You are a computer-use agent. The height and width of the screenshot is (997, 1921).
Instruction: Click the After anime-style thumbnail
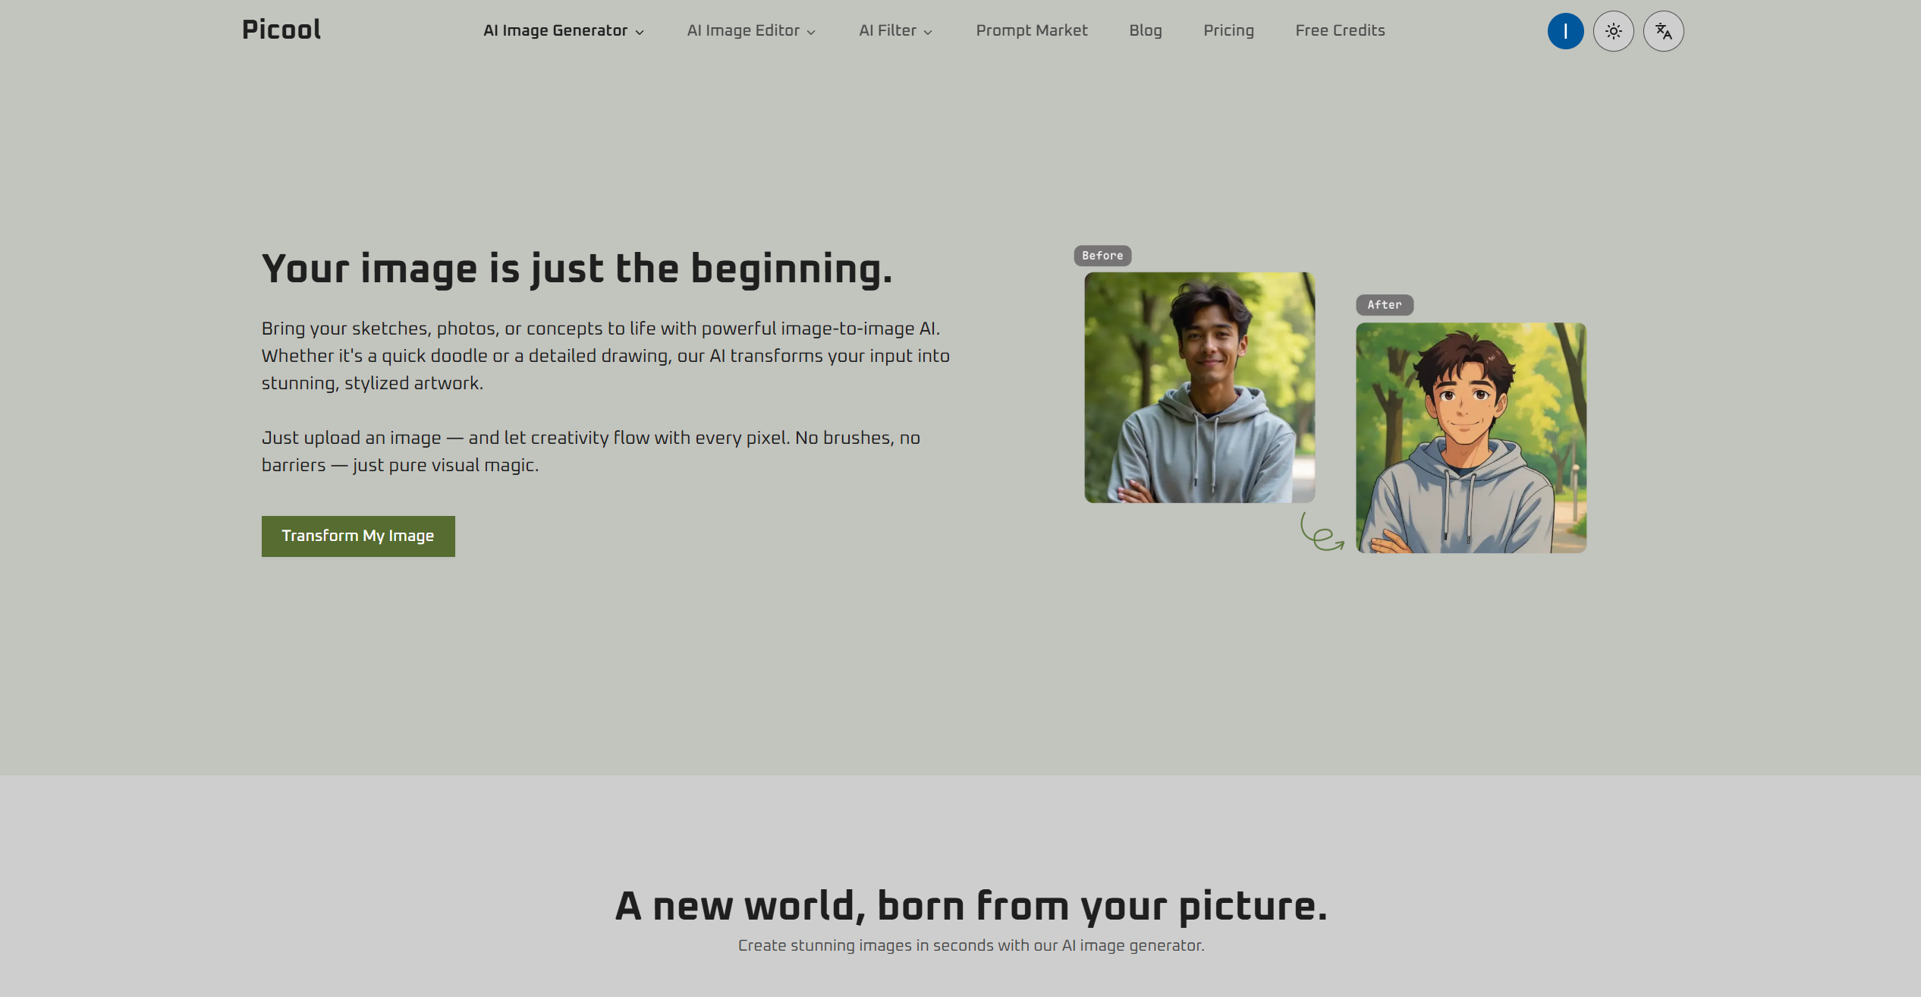1470,437
